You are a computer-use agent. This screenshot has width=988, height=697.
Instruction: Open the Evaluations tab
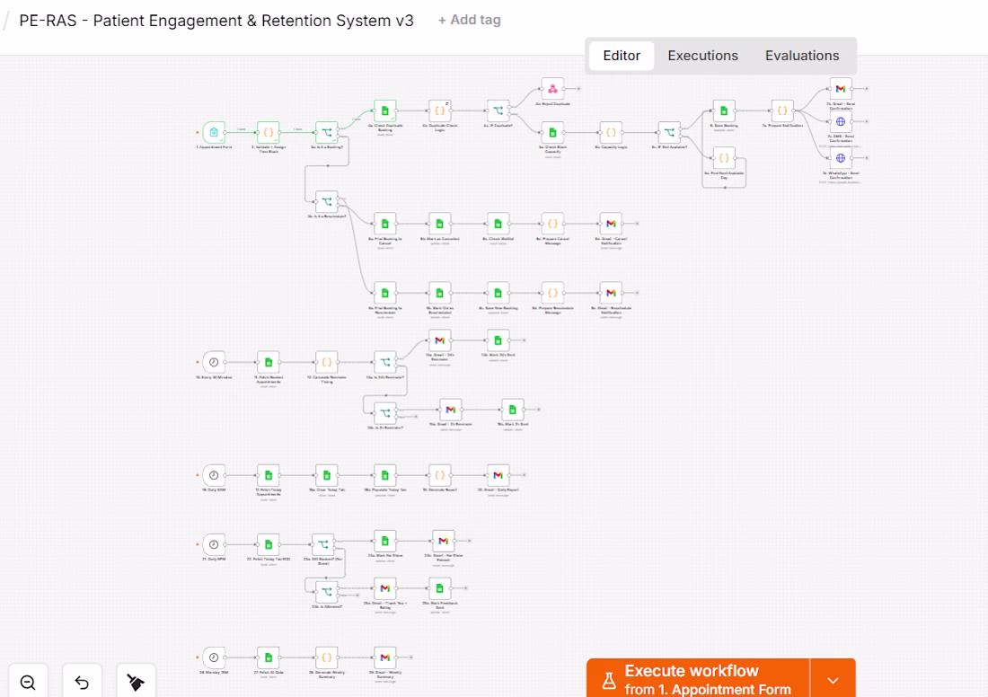pyautogui.click(x=801, y=56)
